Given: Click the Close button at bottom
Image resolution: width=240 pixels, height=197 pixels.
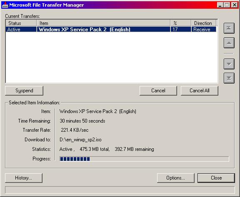Looking at the screenshot, I should coord(216,178).
